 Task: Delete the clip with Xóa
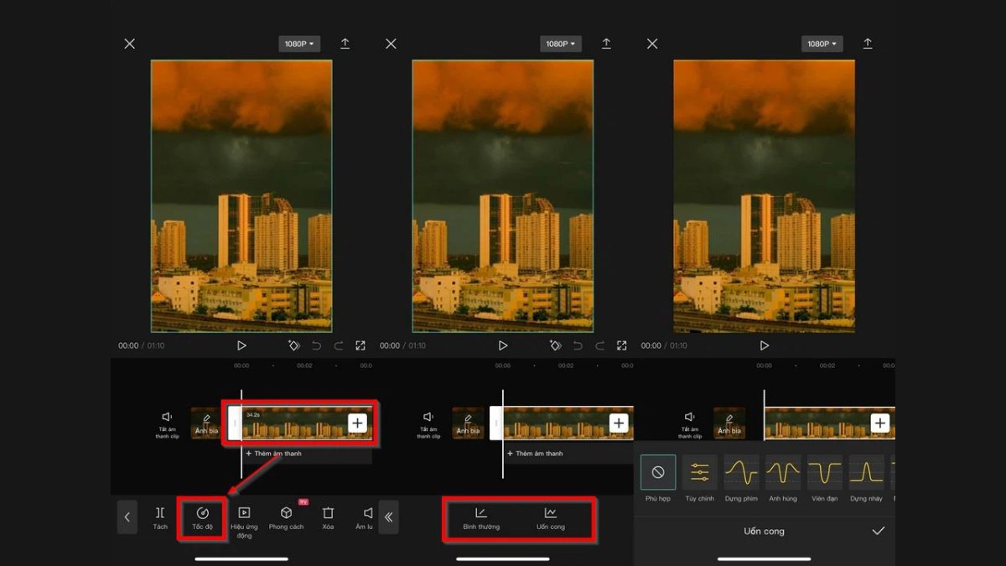[x=328, y=517]
